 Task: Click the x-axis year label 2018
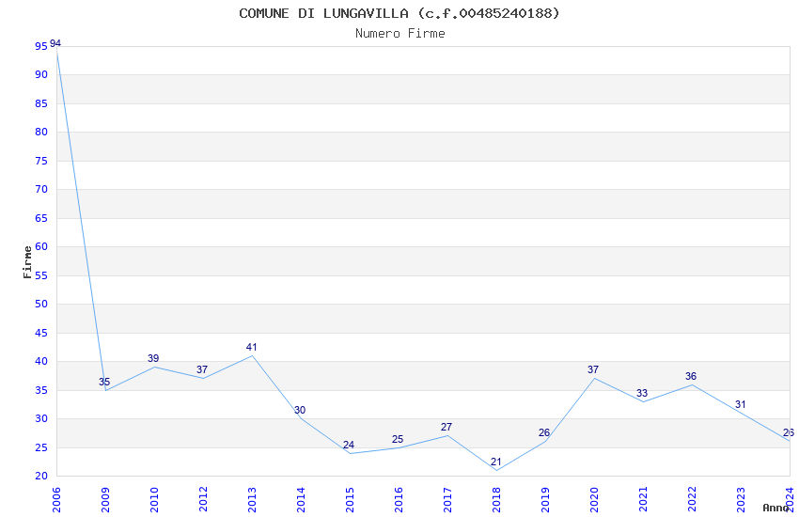[x=496, y=499]
